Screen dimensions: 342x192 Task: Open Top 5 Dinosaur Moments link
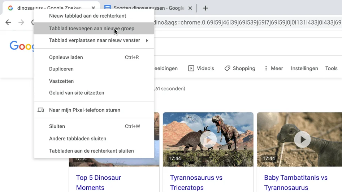[98, 183]
